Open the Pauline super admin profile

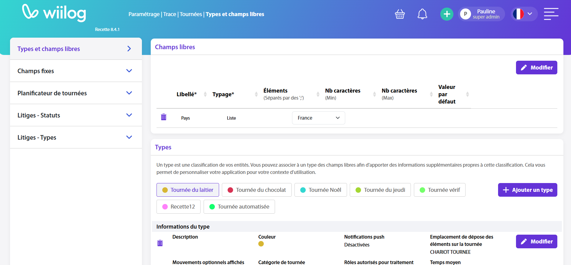pos(481,14)
